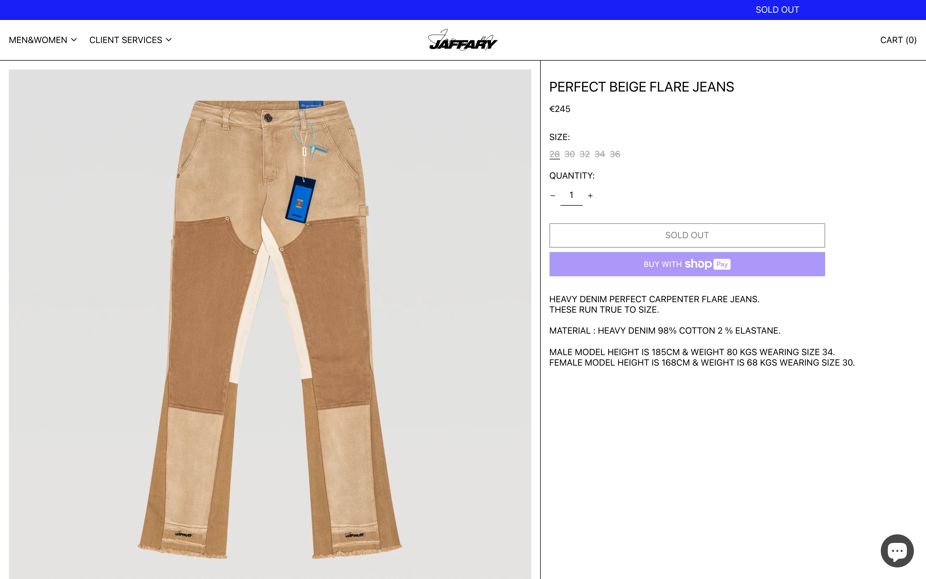Decrease quantity with the minus icon
This screenshot has width=926, height=579.
tap(553, 196)
